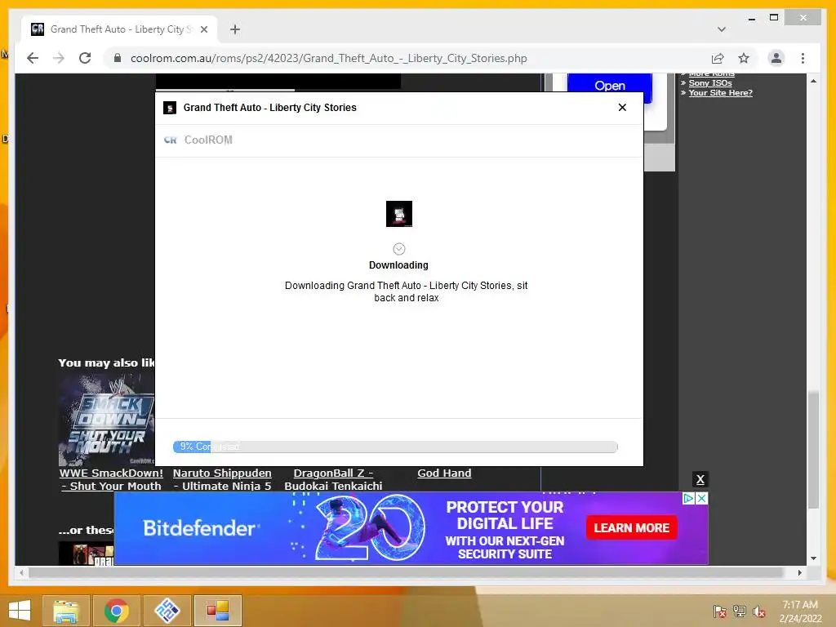The height and width of the screenshot is (627, 836).
Task: Open DragonBall Z Budokai Tenkaichi link
Action: 333,479
